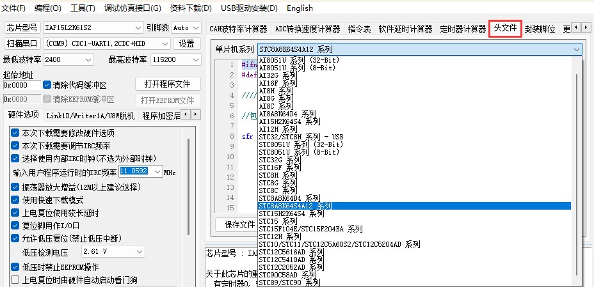This screenshot has width=594, height=287.
Task: Toggle 复位脚用作I/O口 checkbox
Action: tap(15, 226)
